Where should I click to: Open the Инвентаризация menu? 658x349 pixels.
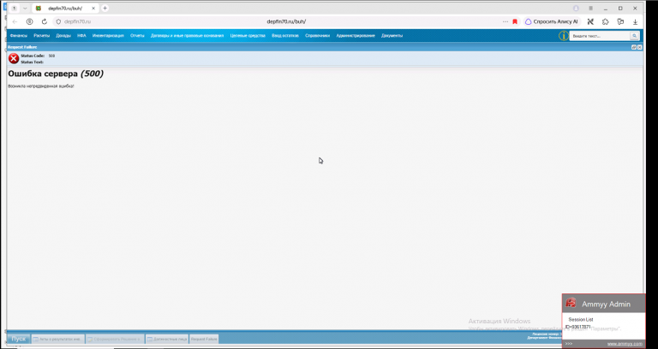(108, 36)
